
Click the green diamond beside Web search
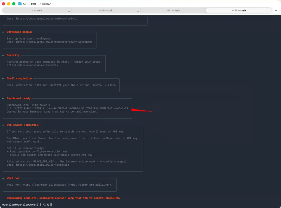coord(3,125)
